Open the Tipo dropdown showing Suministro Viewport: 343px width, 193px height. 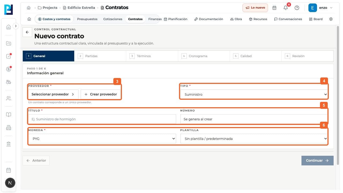click(254, 94)
